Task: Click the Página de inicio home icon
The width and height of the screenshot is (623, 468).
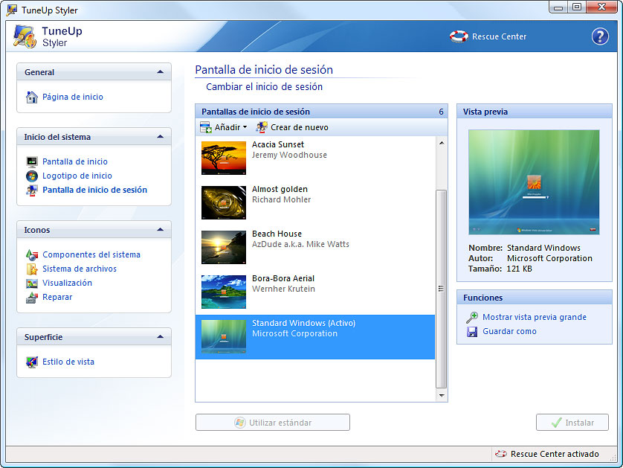Action: pos(32,97)
